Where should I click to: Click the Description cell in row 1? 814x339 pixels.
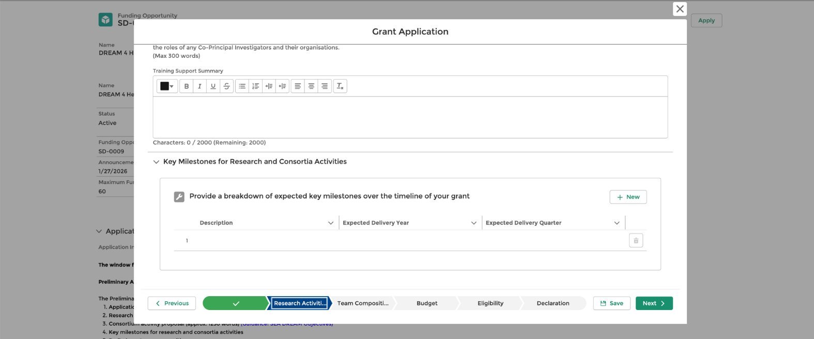[268, 241]
